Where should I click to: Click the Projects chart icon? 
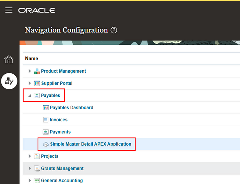pyautogui.click(x=37, y=156)
